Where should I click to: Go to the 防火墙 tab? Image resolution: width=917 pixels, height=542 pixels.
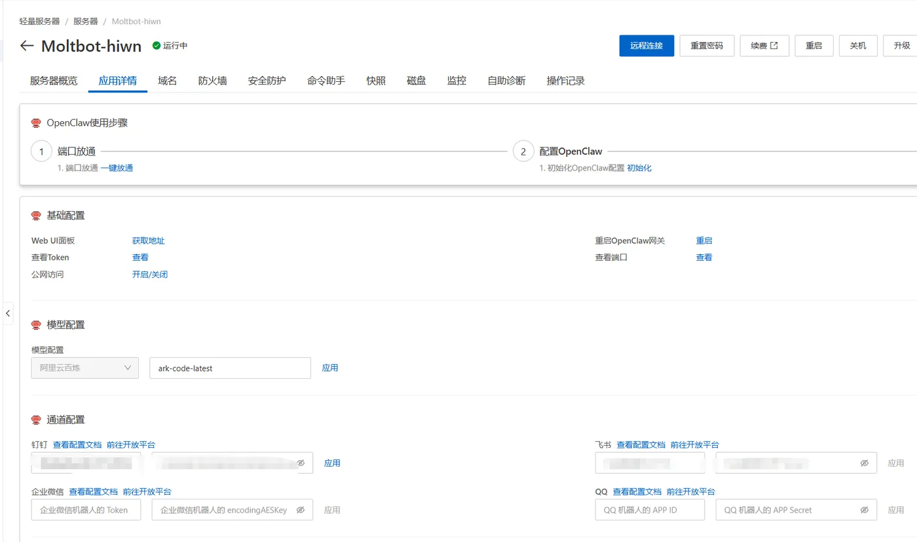(213, 81)
